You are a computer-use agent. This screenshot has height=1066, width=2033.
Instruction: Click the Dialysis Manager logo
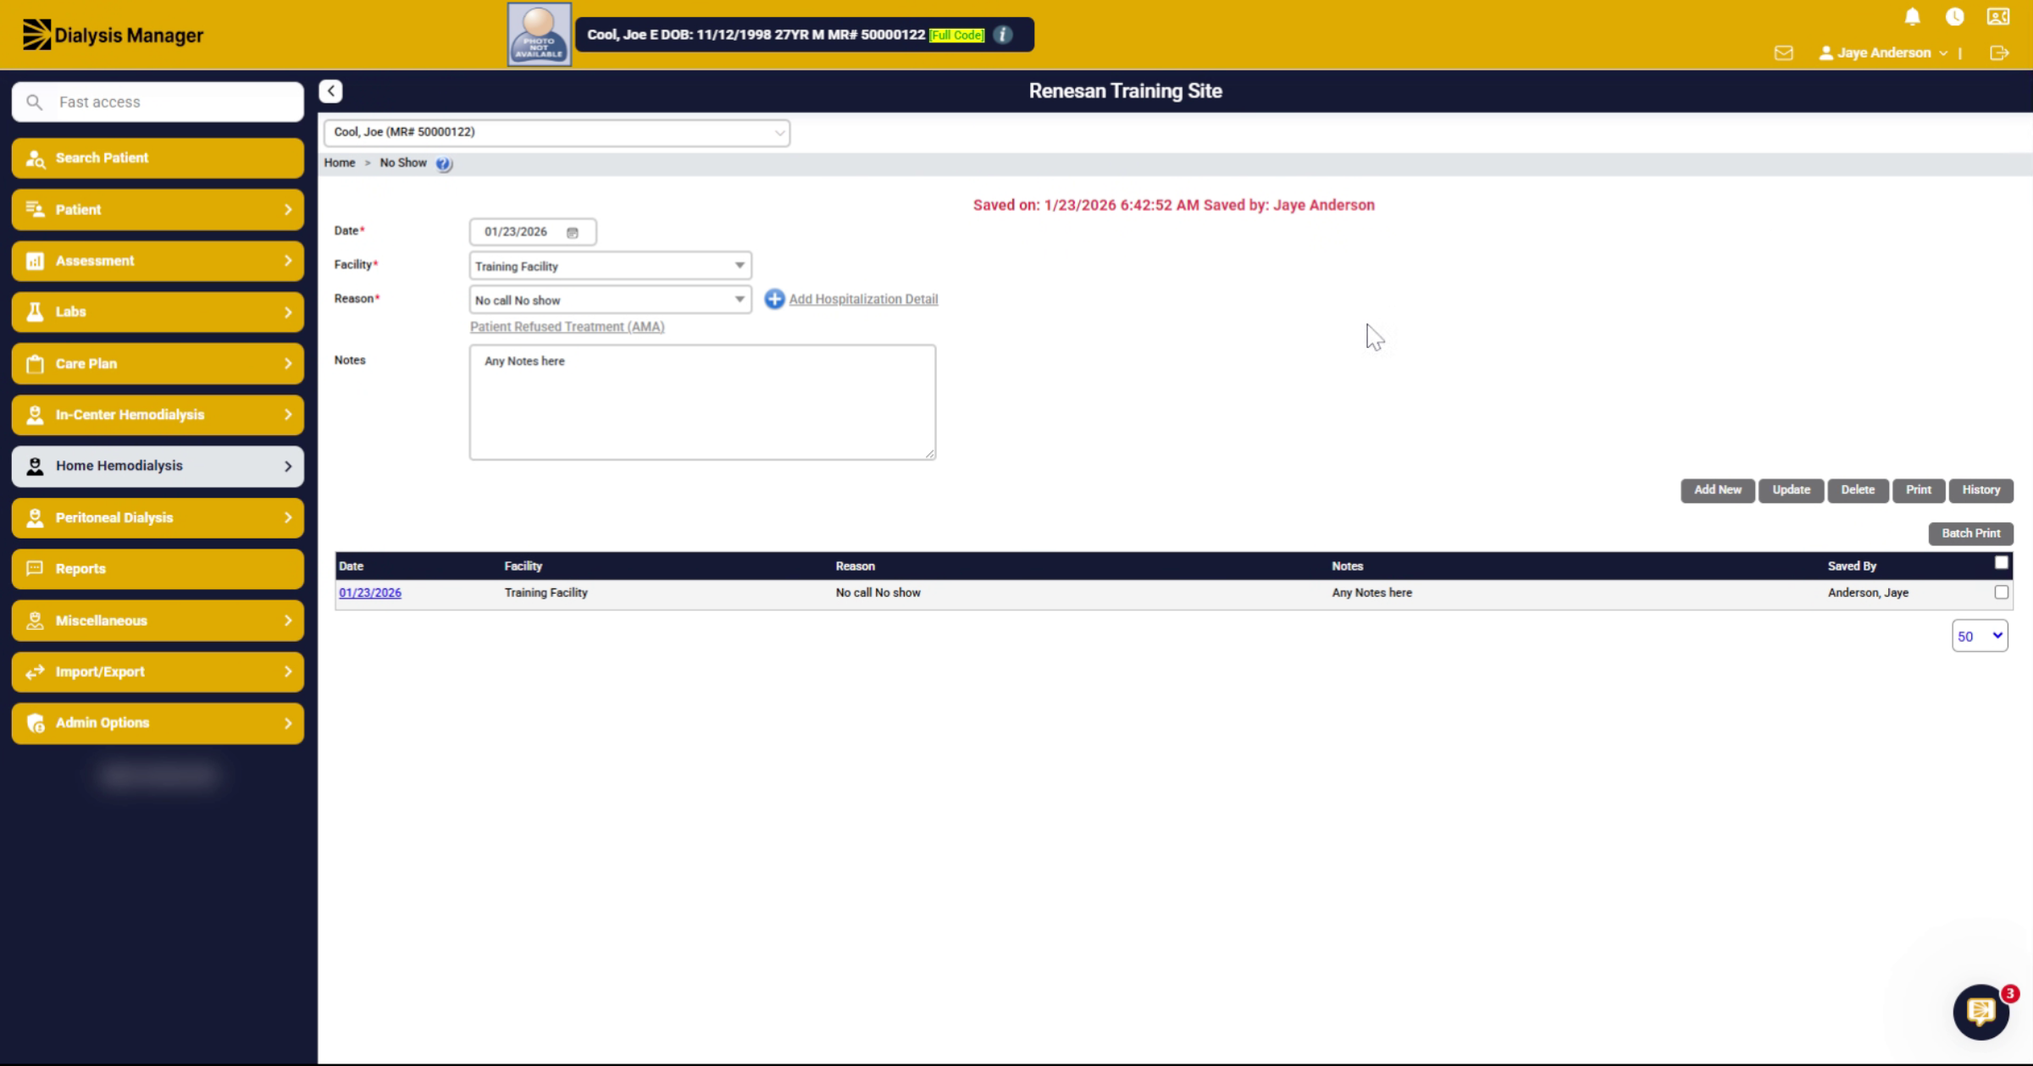click(x=113, y=35)
